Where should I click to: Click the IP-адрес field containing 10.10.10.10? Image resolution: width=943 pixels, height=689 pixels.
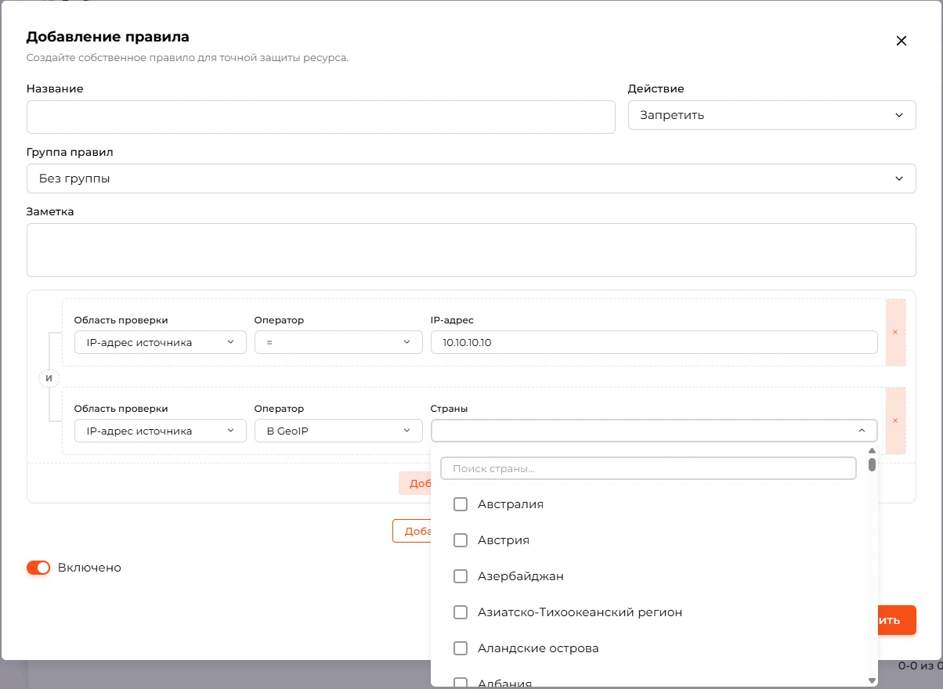654,342
